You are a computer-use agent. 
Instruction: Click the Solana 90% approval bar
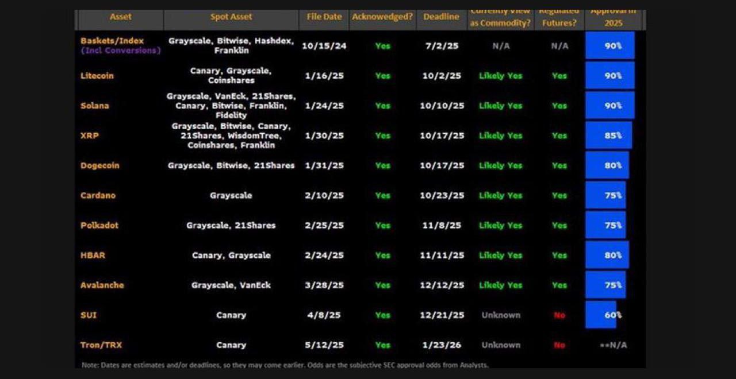click(610, 106)
